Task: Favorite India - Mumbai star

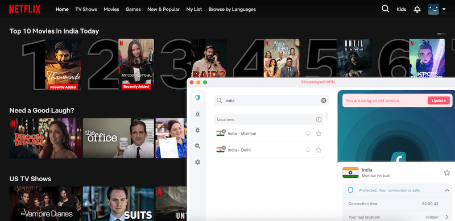Action: [318, 134]
